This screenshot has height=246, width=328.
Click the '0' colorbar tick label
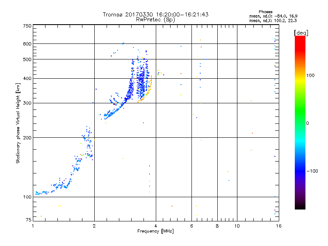[307, 123]
